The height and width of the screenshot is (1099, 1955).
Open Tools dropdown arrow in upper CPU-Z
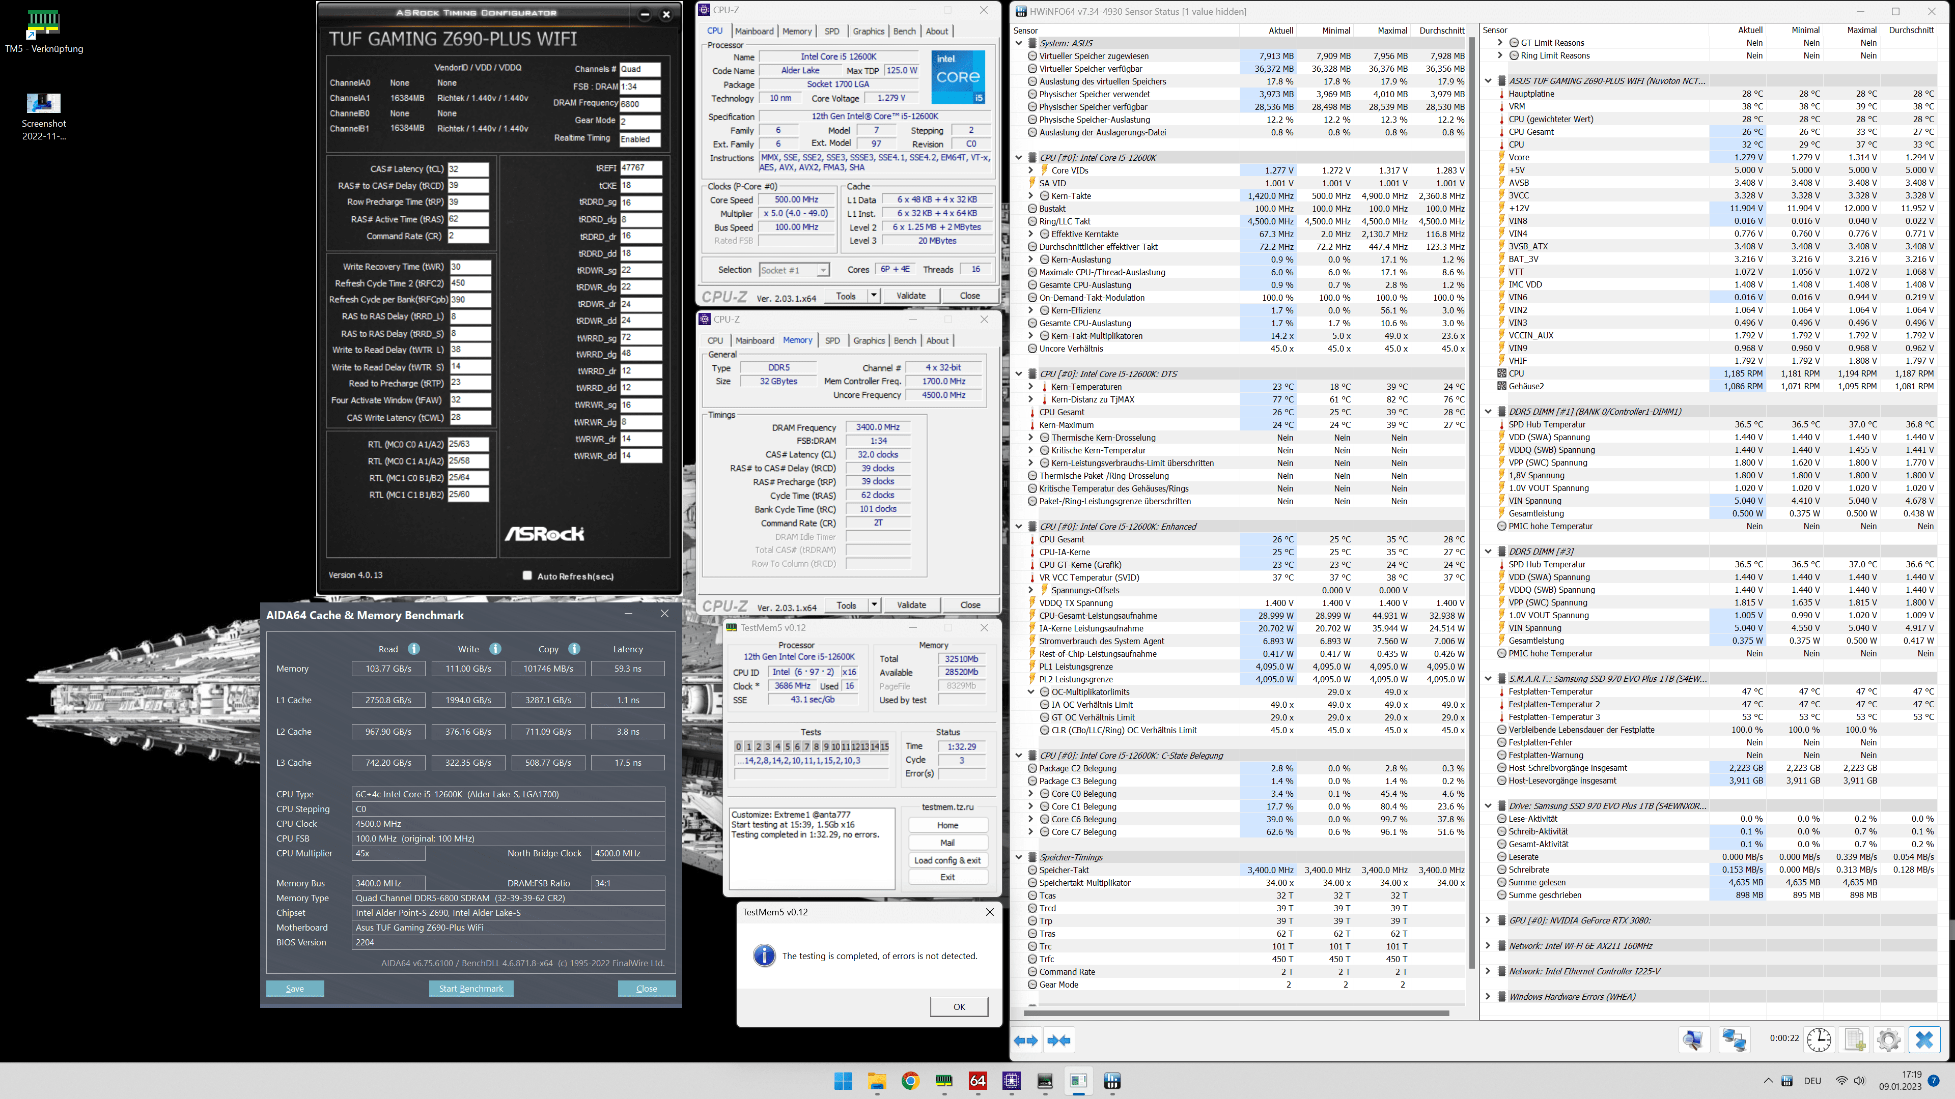pos(874,296)
